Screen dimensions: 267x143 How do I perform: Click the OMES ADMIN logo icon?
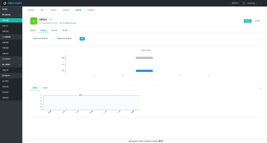[5, 3]
